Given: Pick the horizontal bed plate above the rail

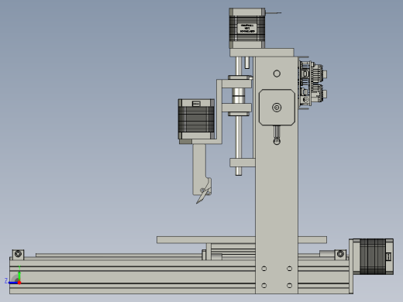Looking at the screenshot, I should pos(242,240).
